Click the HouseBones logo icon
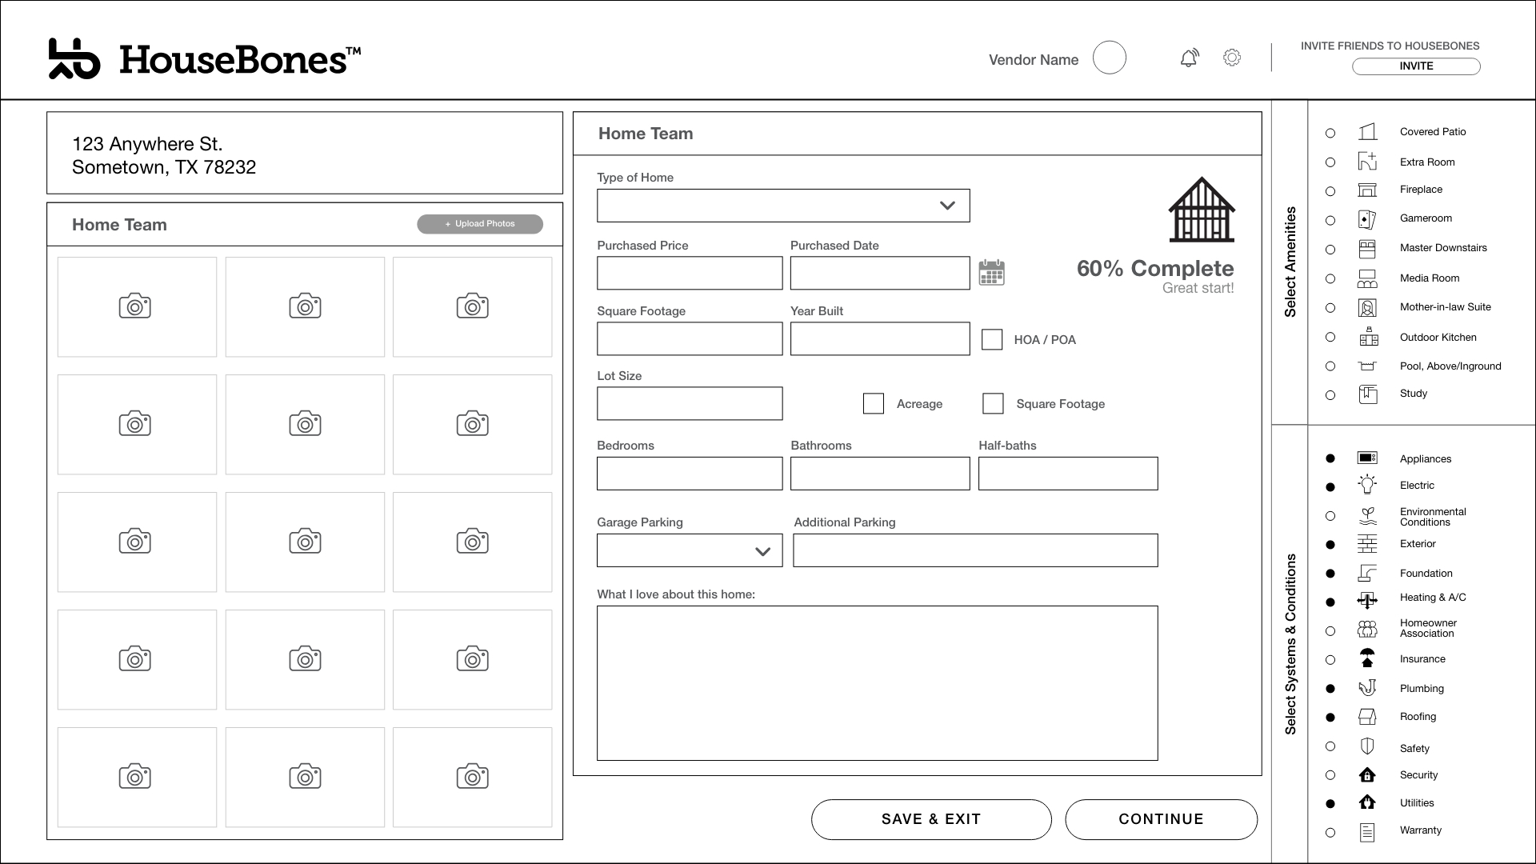Viewport: 1536px width, 864px height. pos(74,59)
